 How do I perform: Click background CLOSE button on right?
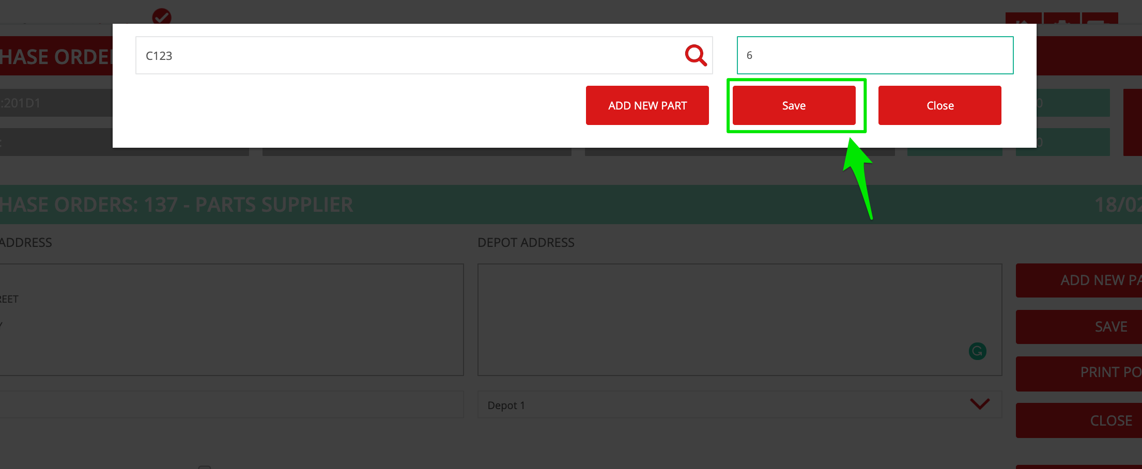[1079, 420]
